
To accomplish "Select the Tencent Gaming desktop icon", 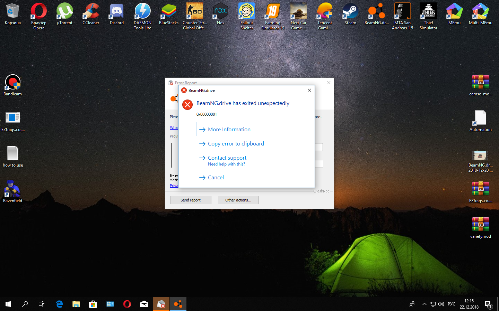I will (x=325, y=16).
